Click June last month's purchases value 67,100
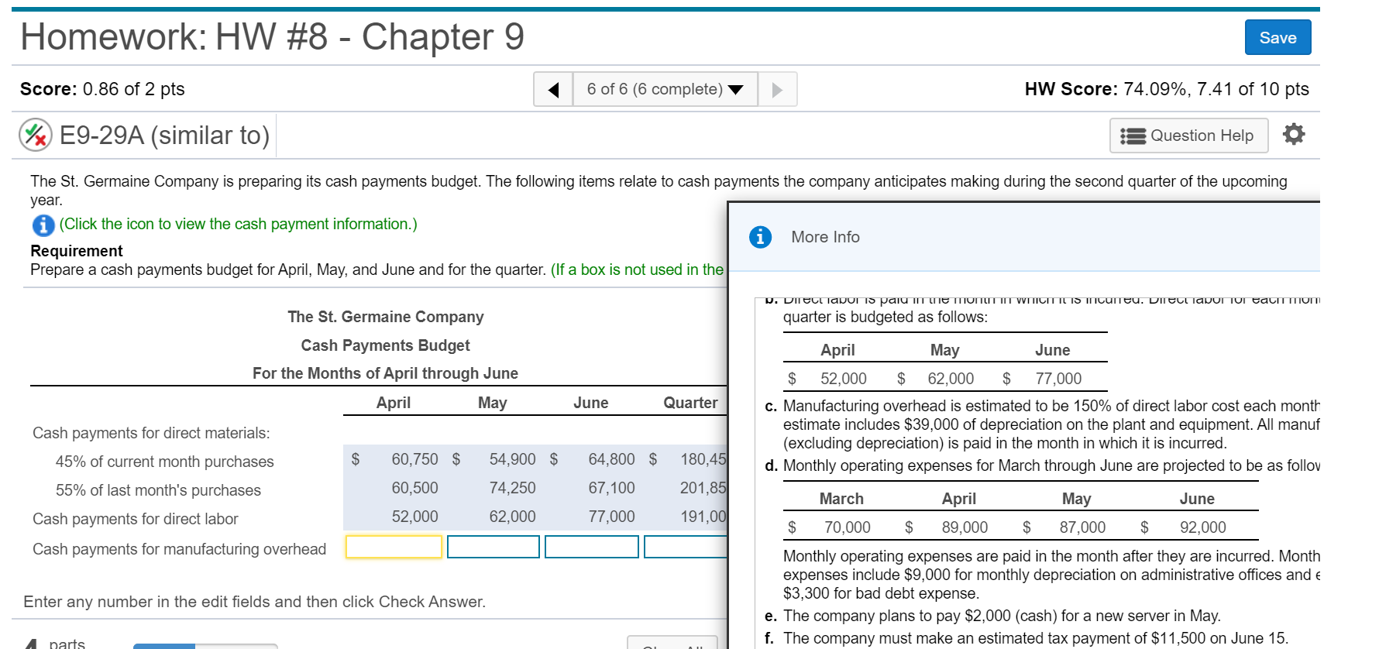The height and width of the screenshot is (649, 1379). pos(611,488)
